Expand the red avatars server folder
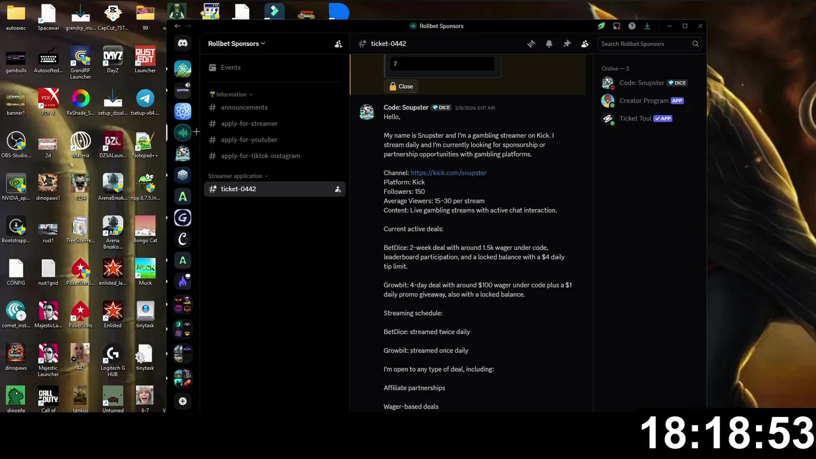Viewport: 816px width, 459px height. pyautogui.click(x=183, y=305)
